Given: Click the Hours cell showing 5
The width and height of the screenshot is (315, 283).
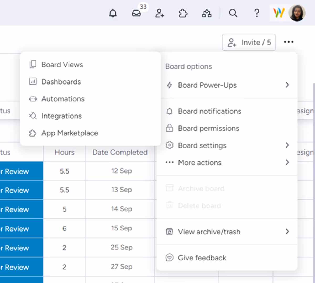Looking at the screenshot, I should [x=64, y=209].
